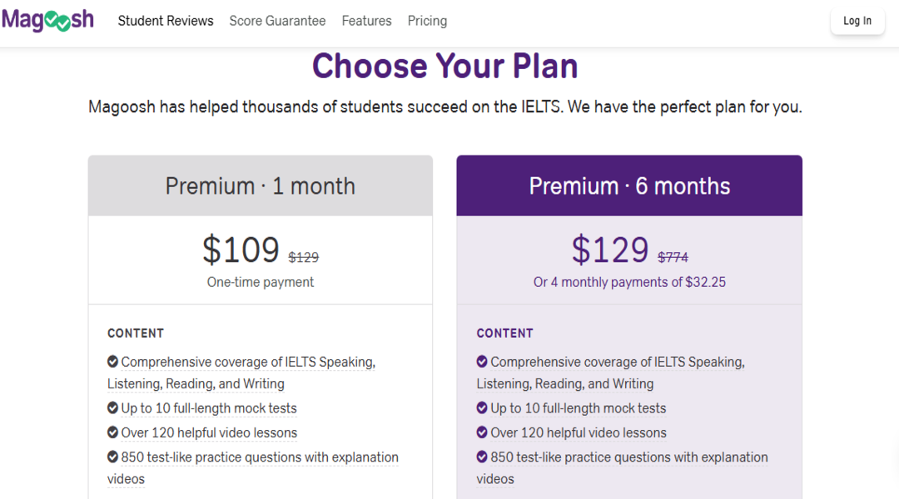Click Up to 10 full-length mock tests in the 6 months plan
The image size is (899, 499).
(x=579, y=408)
